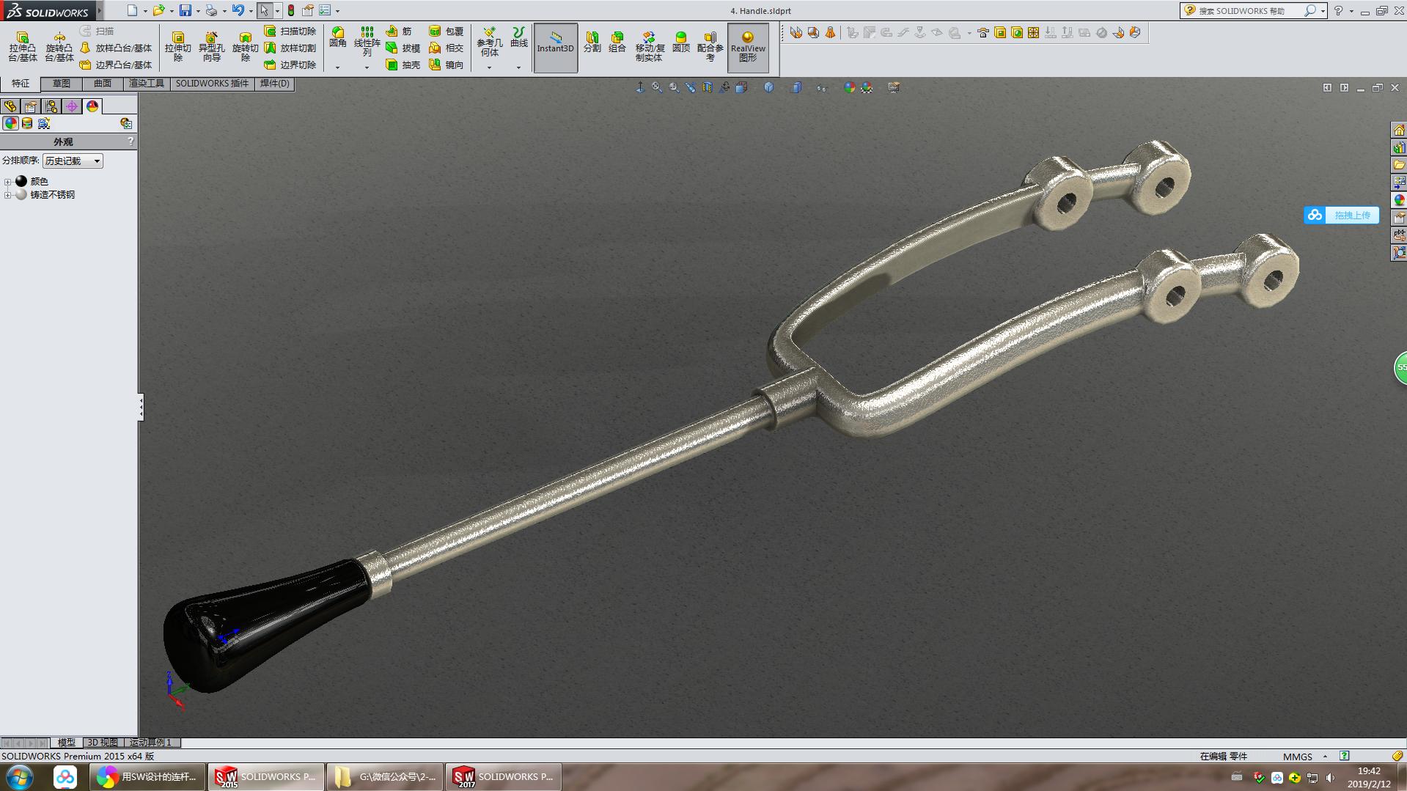Click the 外观 panel help question mark
Viewport: 1407px width, 791px height.
click(x=131, y=141)
